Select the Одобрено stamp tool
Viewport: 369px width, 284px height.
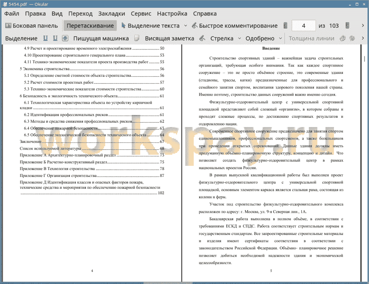260,38
